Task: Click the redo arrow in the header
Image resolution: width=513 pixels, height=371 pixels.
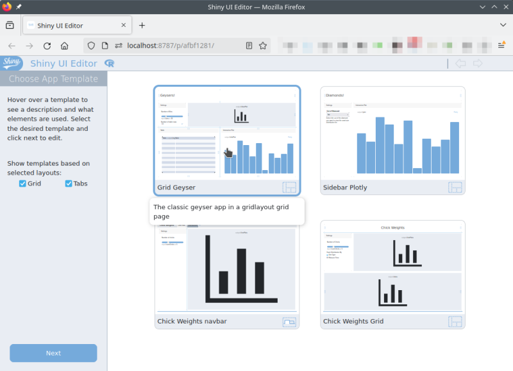Action: point(478,64)
